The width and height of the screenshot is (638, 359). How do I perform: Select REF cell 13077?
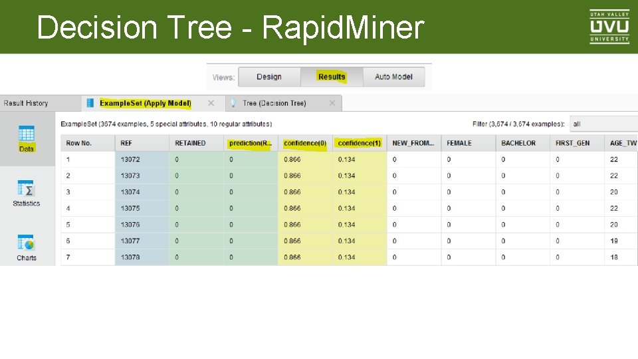(x=142, y=241)
